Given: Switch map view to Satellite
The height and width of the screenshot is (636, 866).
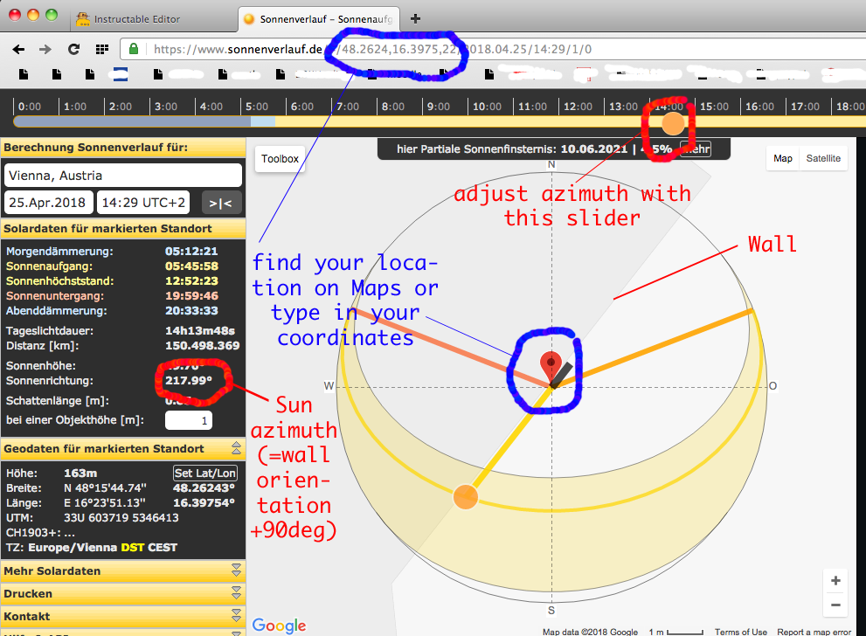Looking at the screenshot, I should [823, 158].
